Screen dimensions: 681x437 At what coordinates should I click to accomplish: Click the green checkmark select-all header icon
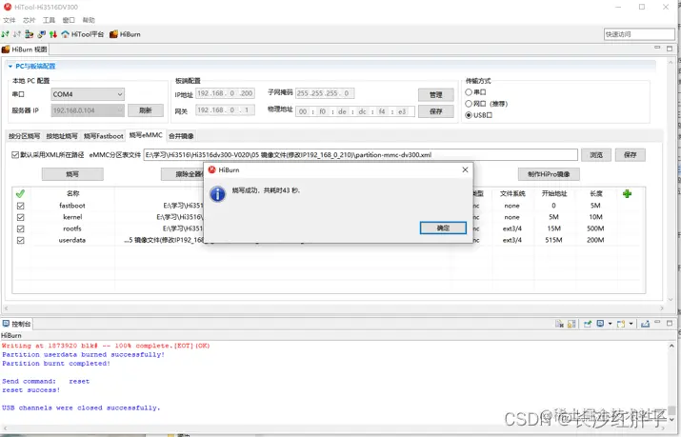point(20,193)
